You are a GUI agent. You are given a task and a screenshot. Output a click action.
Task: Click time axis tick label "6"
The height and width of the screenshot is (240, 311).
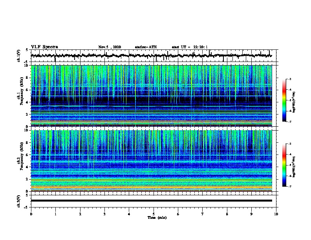178,214
